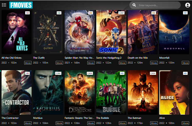Click Movie tag under The Bubble
Viewport: 192px width, 126px height.
tap(123, 123)
